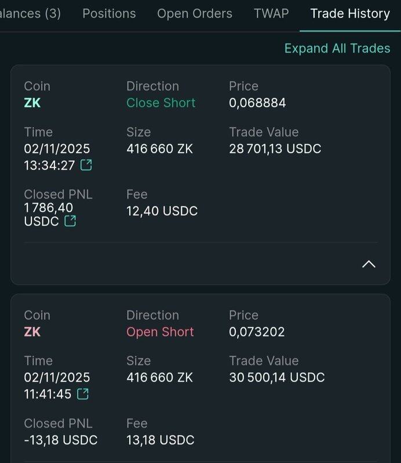Click the 12,40 USDC fee value
401x463 pixels.
coord(162,211)
